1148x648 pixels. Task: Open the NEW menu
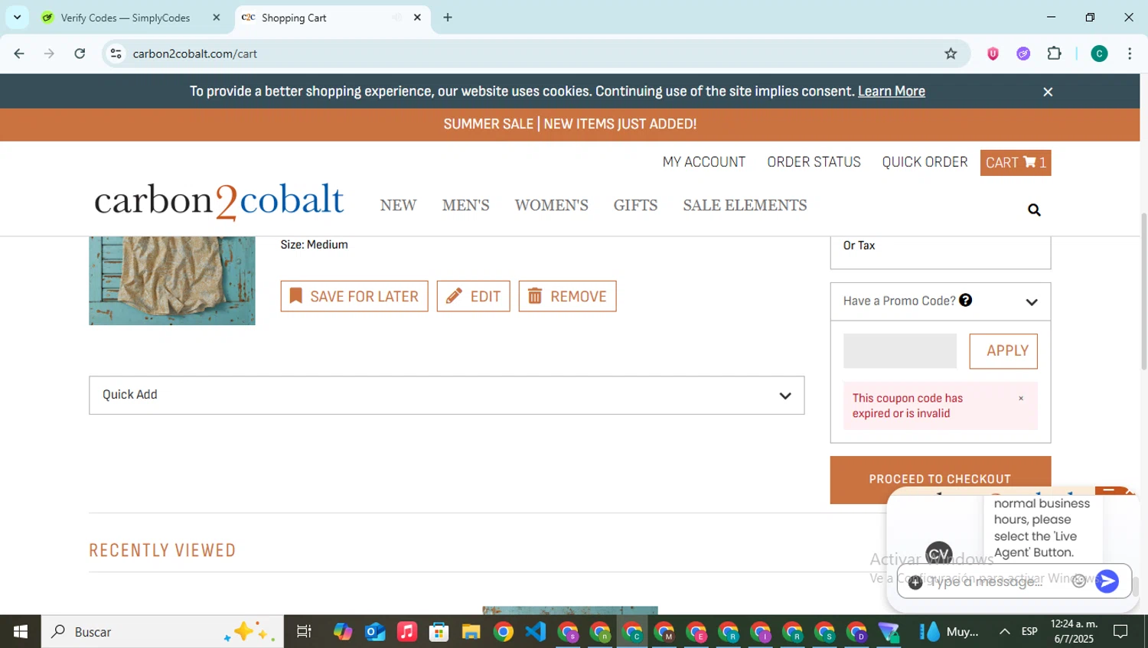pyautogui.click(x=398, y=205)
